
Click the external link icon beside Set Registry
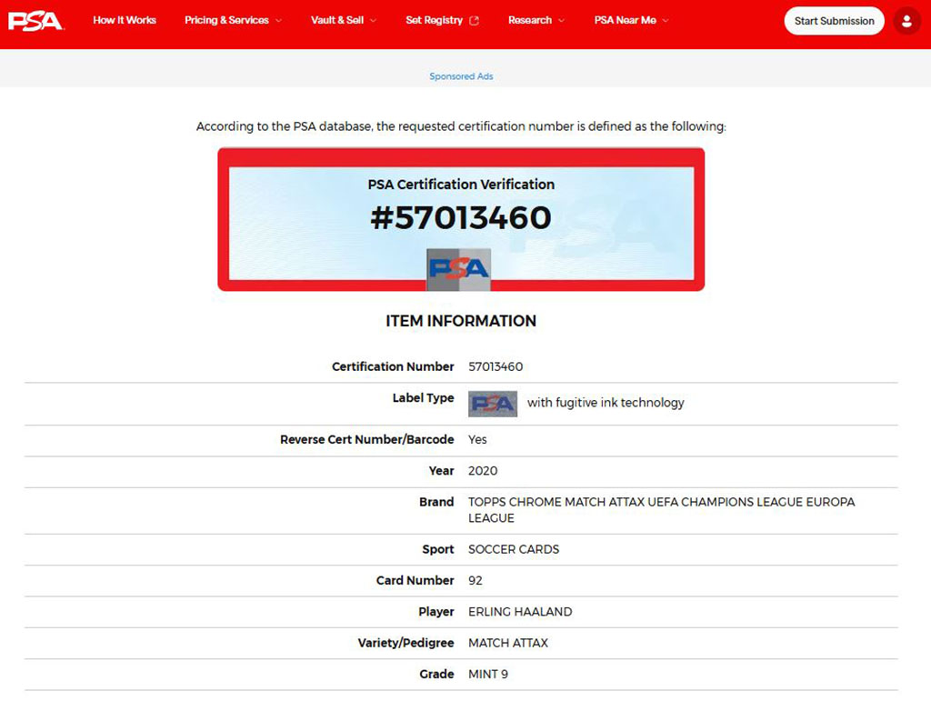click(x=474, y=21)
